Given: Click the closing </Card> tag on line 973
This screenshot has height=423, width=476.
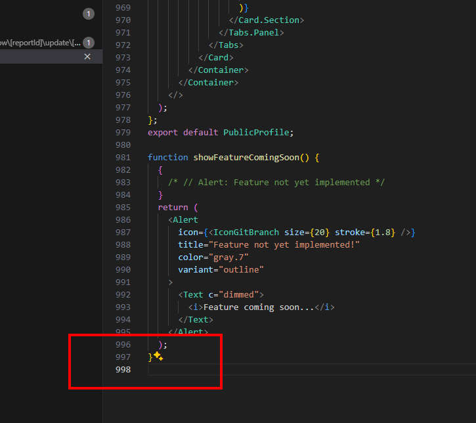Looking at the screenshot, I should click(x=216, y=57).
